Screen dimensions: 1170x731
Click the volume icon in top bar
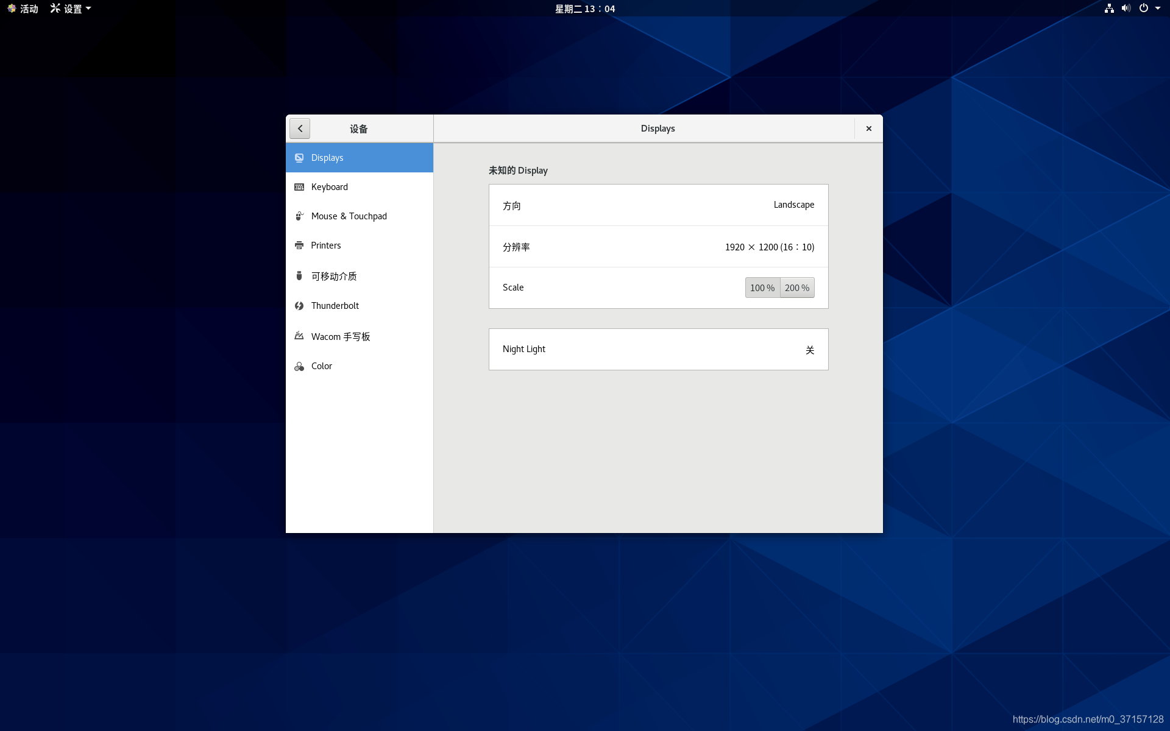pos(1126,9)
